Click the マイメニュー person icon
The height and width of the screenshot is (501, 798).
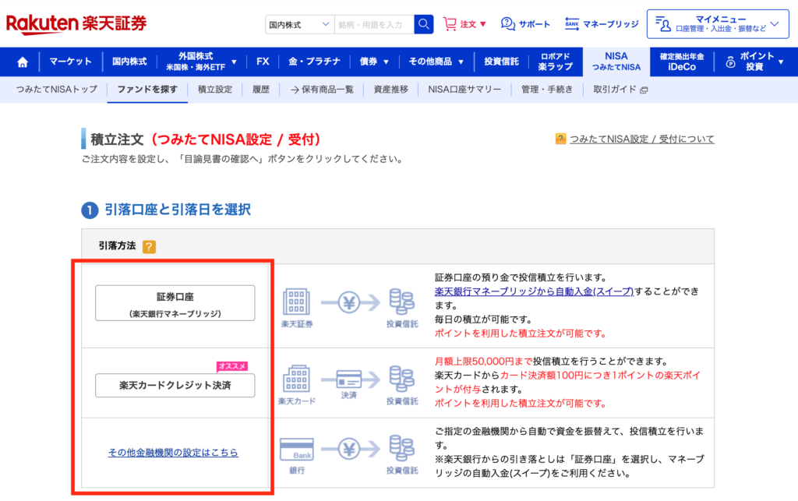(663, 24)
